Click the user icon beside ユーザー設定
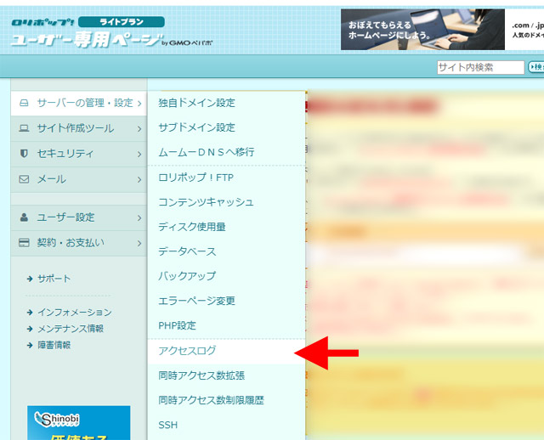The height and width of the screenshot is (440, 544). click(x=24, y=217)
